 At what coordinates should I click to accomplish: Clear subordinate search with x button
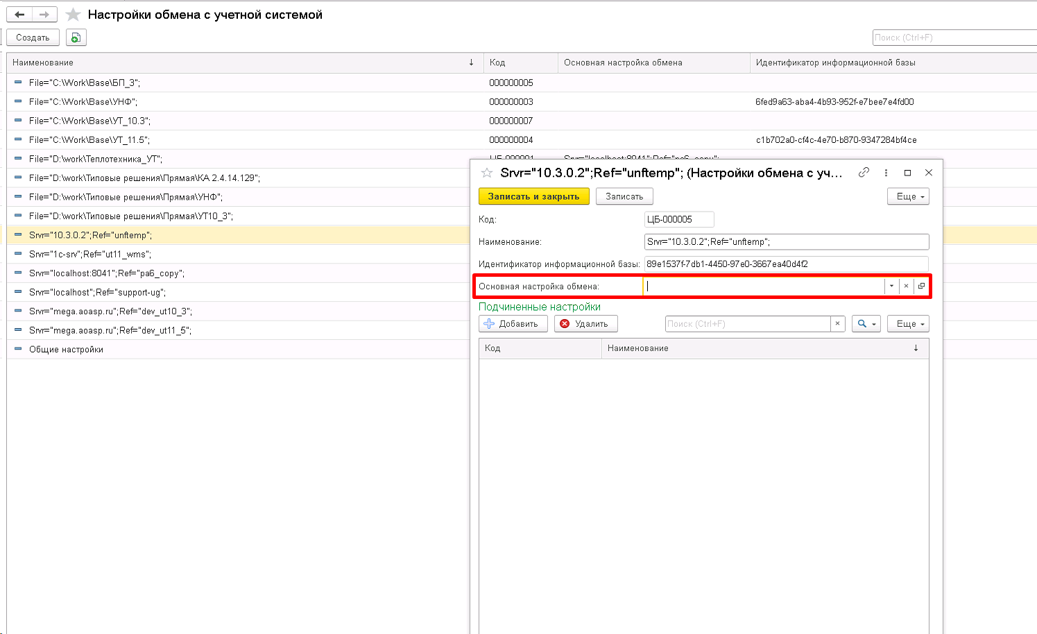tap(838, 324)
